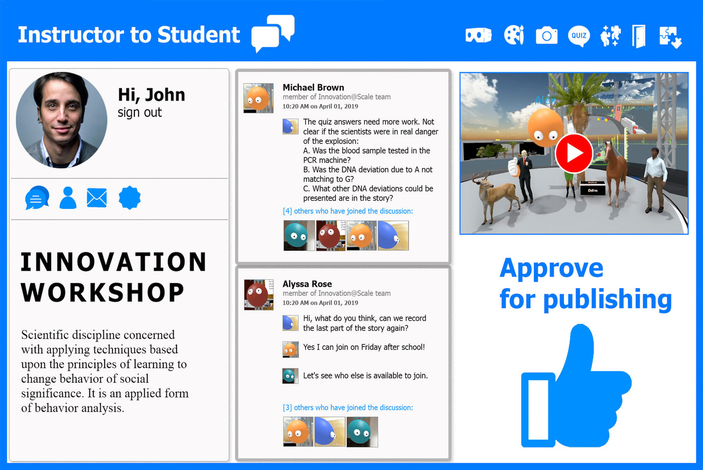Select the puzzle pieces icon
This screenshot has width=703, height=470.
pos(670,37)
